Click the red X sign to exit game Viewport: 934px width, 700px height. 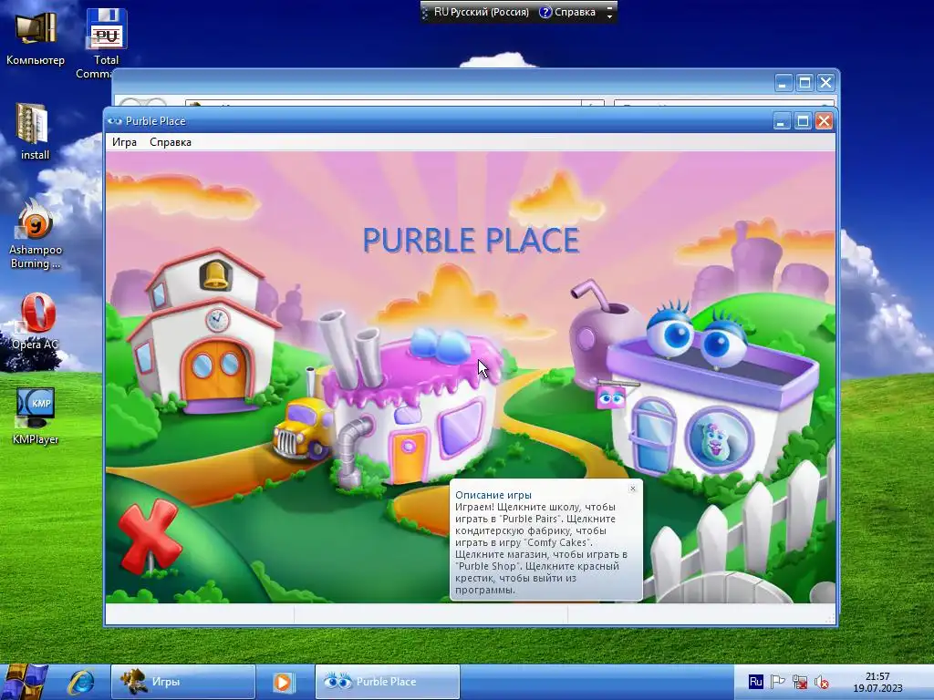pos(150,536)
